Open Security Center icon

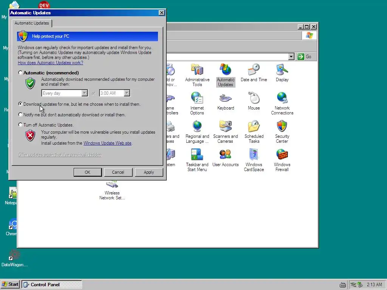click(x=282, y=132)
